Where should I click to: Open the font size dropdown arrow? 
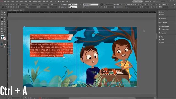148,4
